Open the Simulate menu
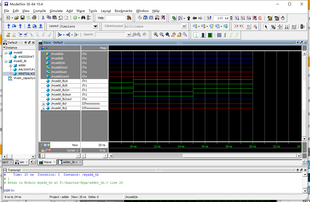 coord(56,11)
